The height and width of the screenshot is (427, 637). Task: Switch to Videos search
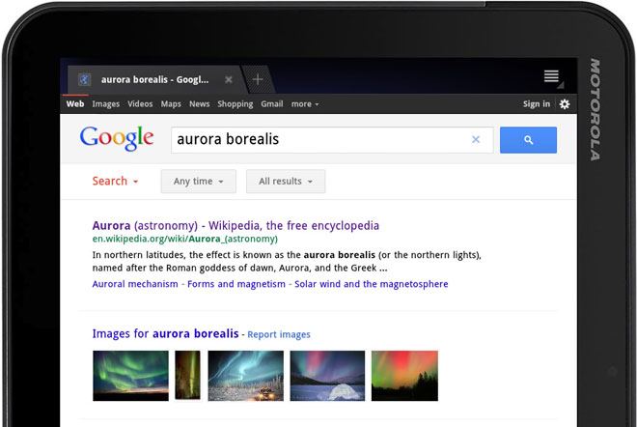tap(140, 103)
